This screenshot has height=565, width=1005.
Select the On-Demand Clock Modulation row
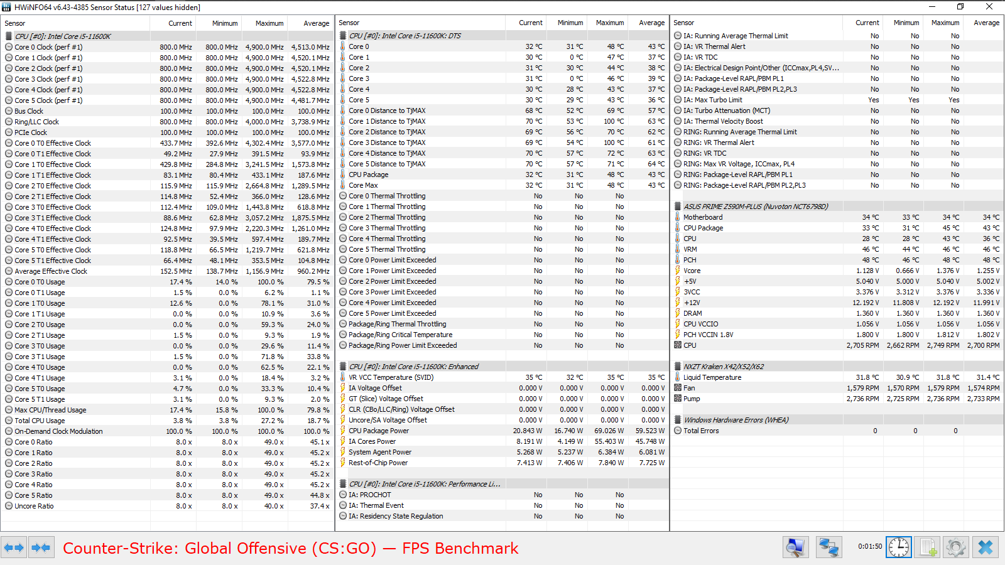click(168, 431)
